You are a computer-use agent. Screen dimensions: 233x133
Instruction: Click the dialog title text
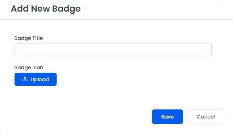(46, 9)
